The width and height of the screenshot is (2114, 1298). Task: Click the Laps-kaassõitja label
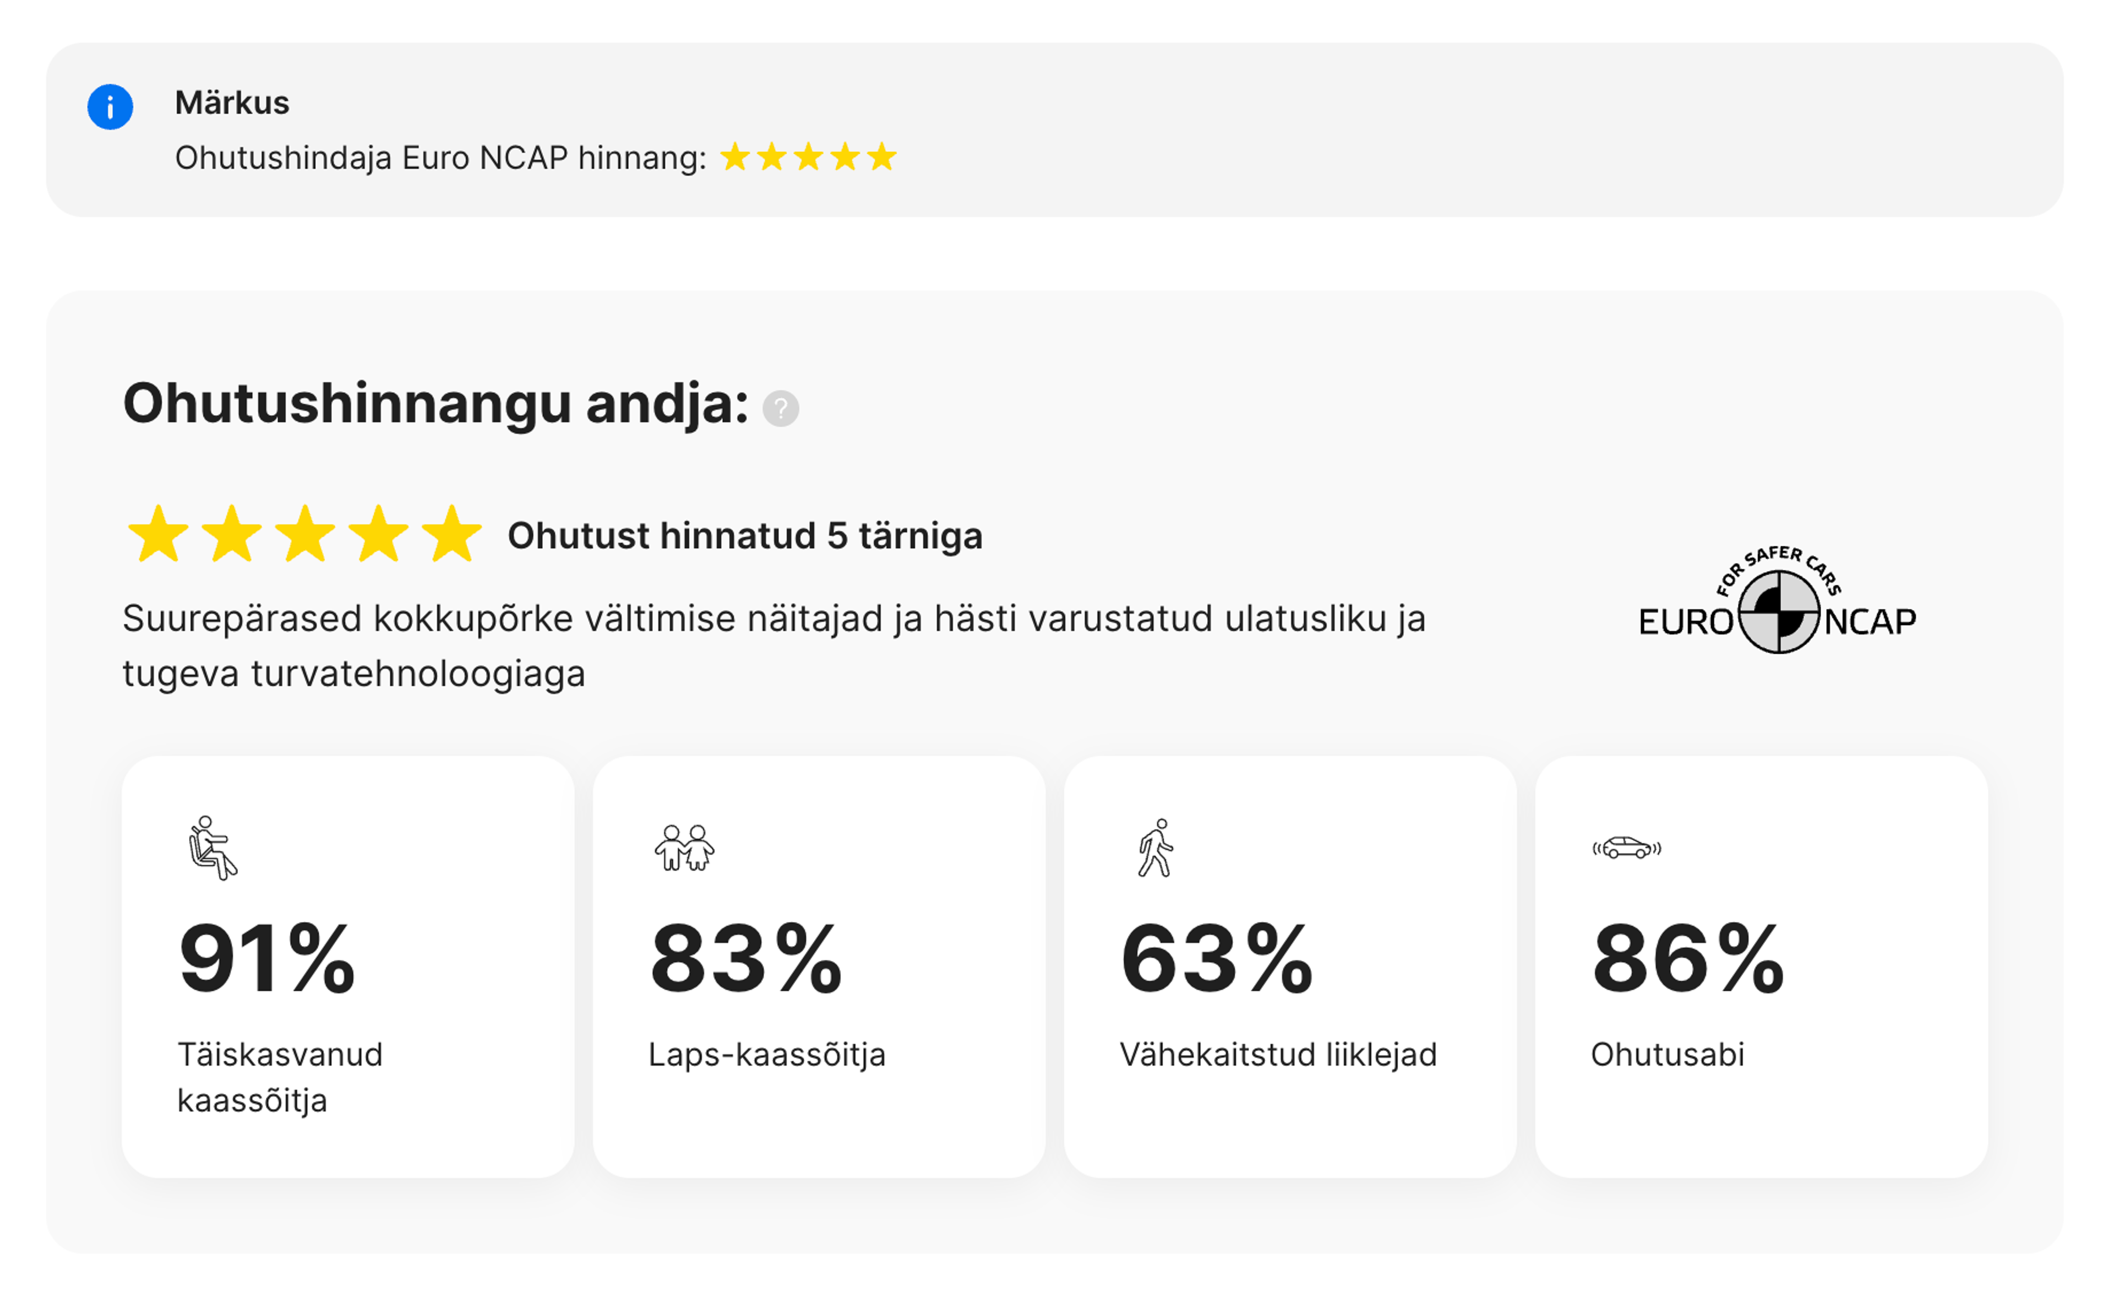click(766, 1054)
